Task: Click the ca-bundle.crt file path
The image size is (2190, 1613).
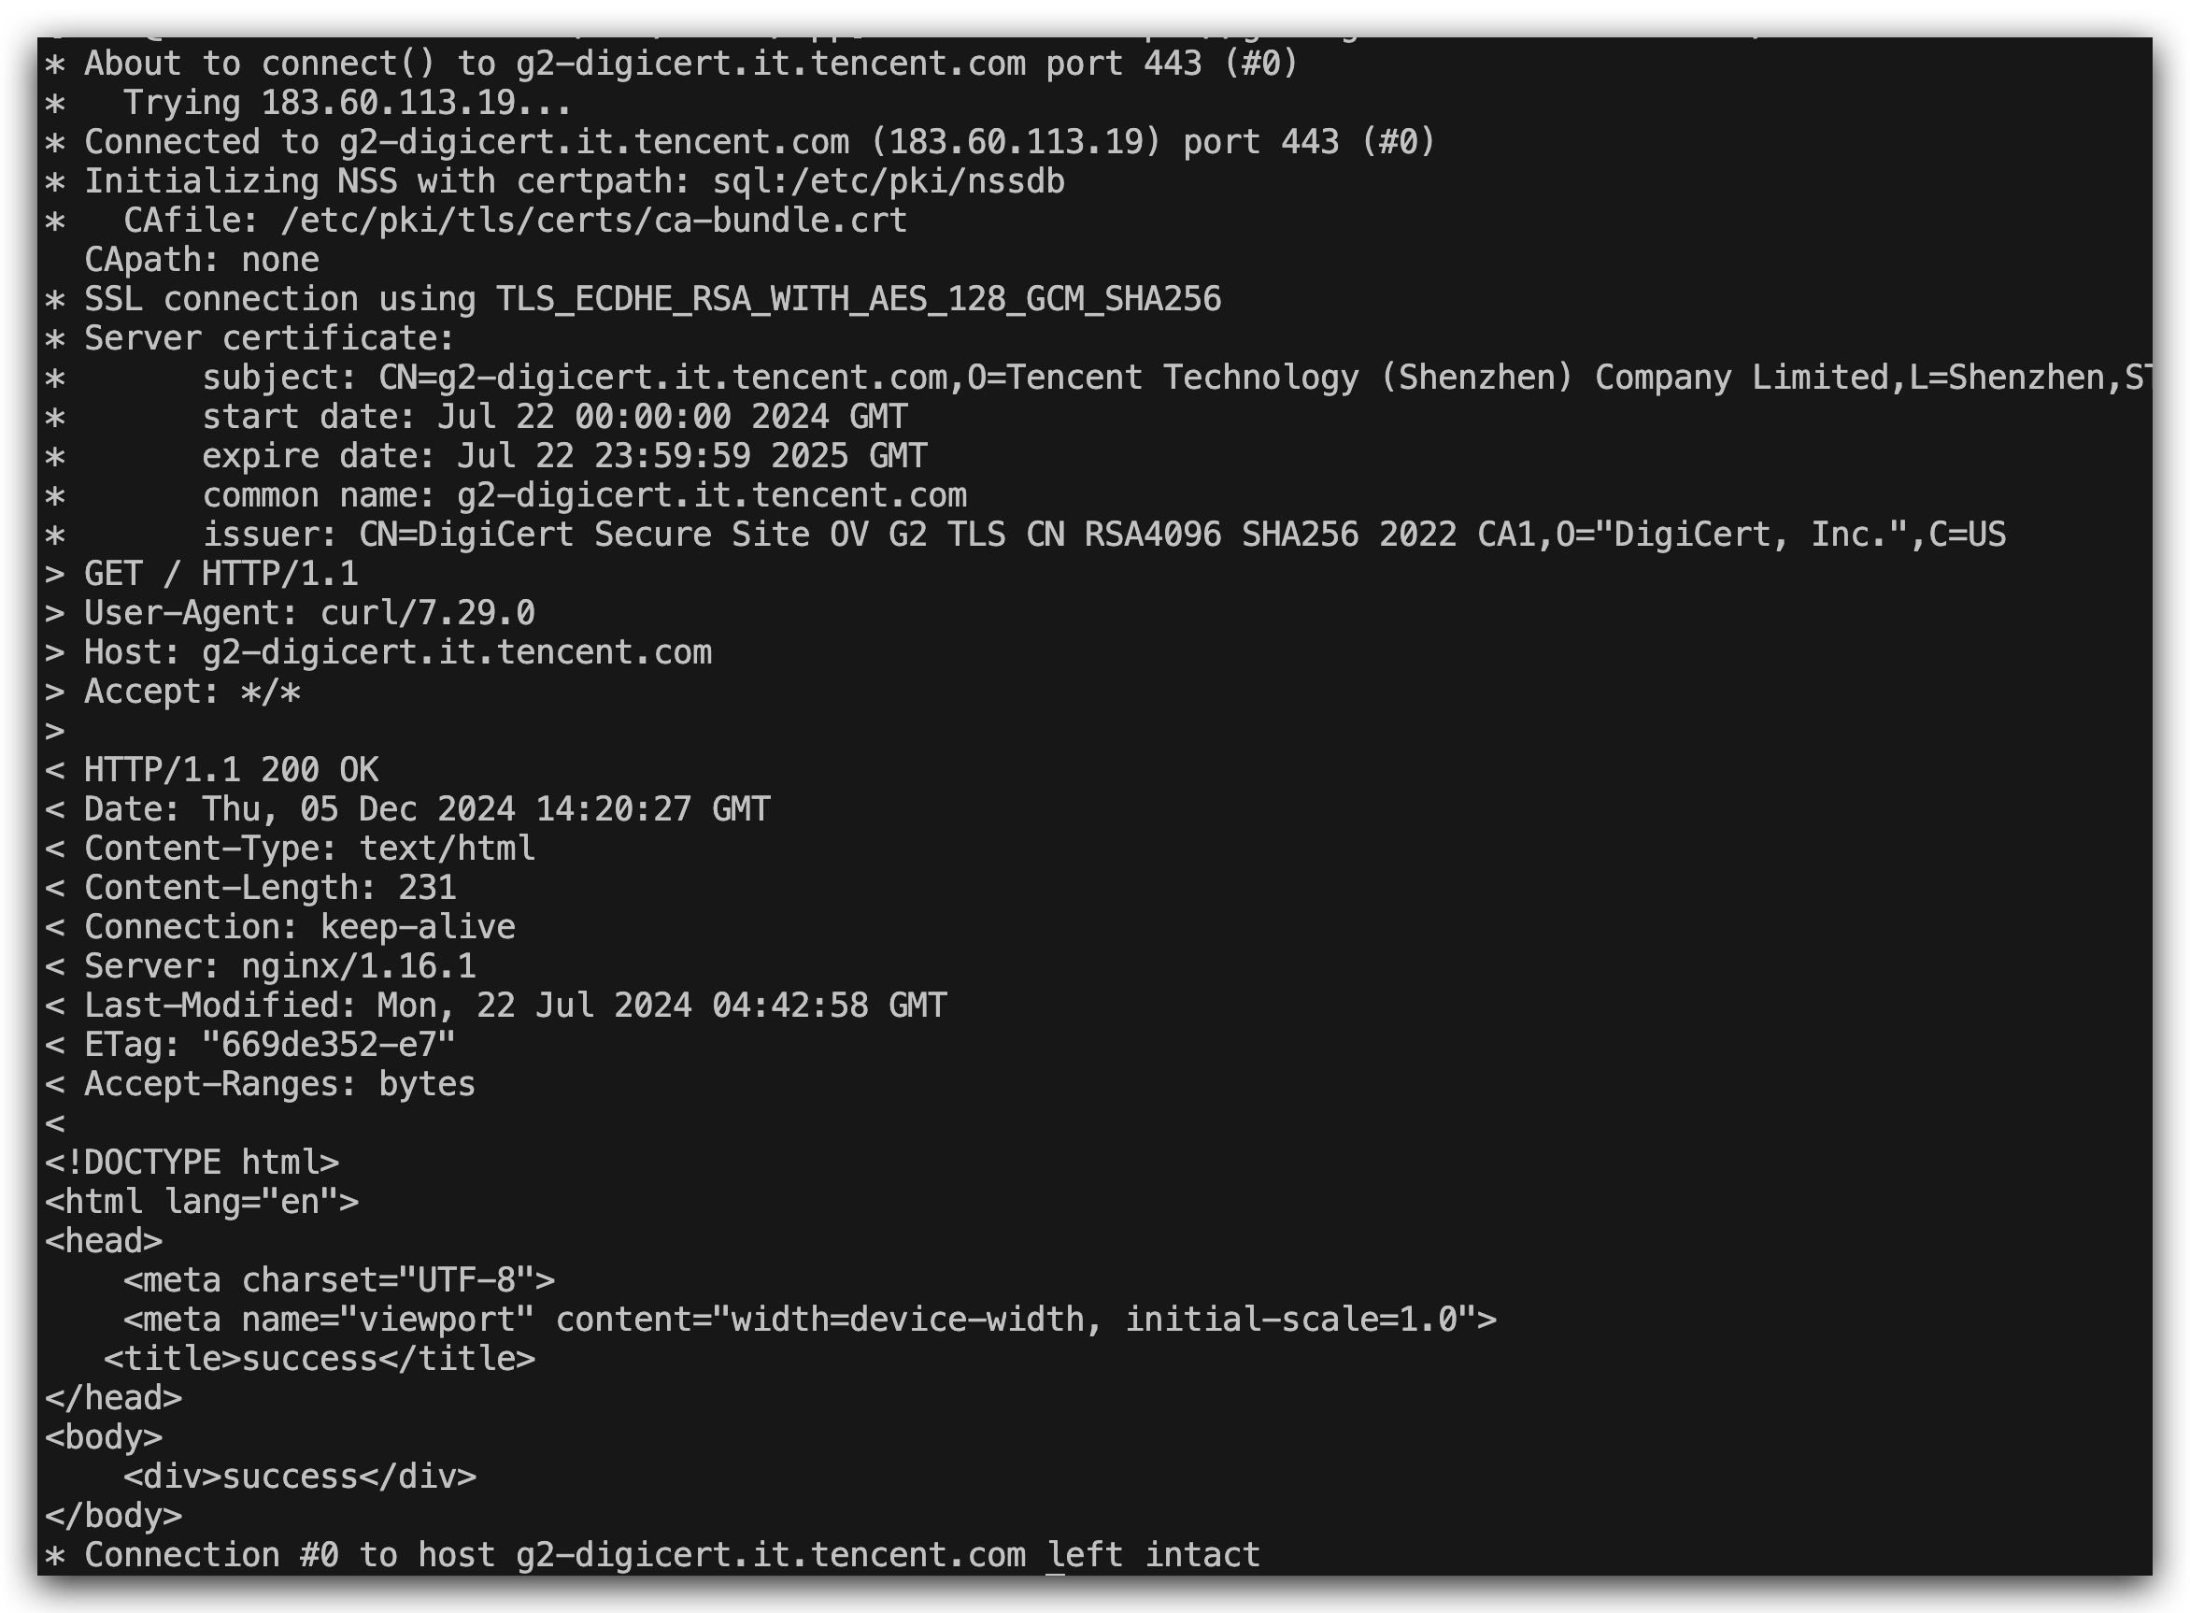Action: (x=593, y=221)
